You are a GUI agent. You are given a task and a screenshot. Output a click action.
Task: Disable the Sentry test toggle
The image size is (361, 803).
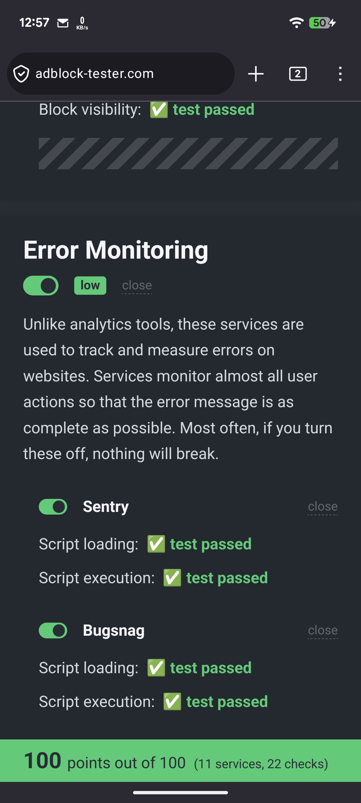pyautogui.click(x=53, y=507)
